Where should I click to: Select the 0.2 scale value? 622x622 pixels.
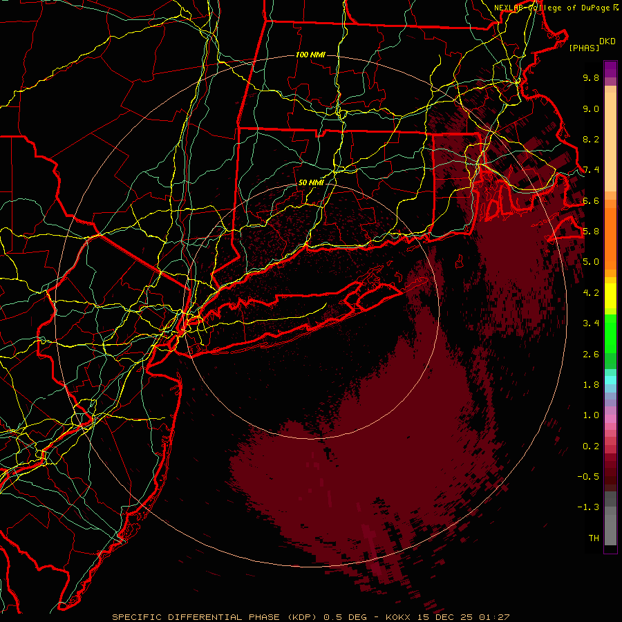[591, 446]
